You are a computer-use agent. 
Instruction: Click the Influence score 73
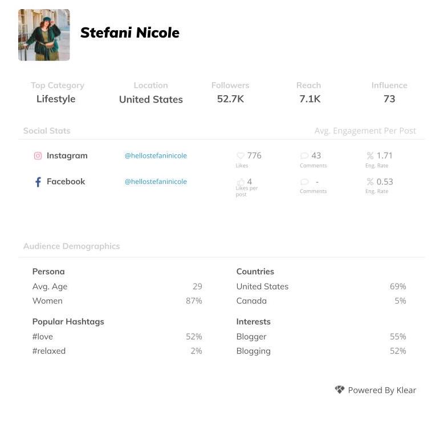[x=389, y=99]
